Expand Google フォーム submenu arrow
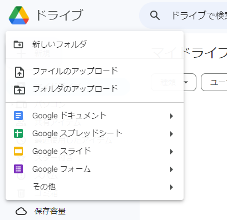Viewport: 227px width, 220px height. pyautogui.click(x=171, y=169)
